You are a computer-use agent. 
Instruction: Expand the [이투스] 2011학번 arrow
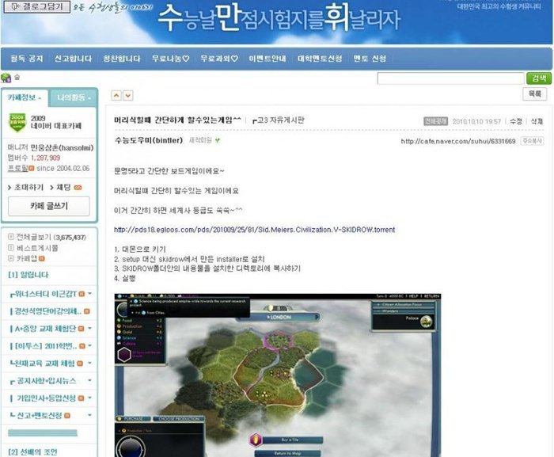pos(89,345)
